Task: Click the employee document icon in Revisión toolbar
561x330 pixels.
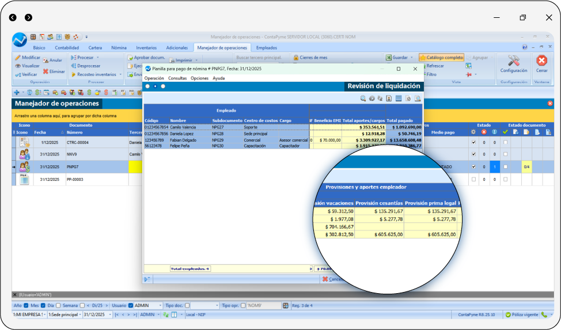Action: point(389,98)
